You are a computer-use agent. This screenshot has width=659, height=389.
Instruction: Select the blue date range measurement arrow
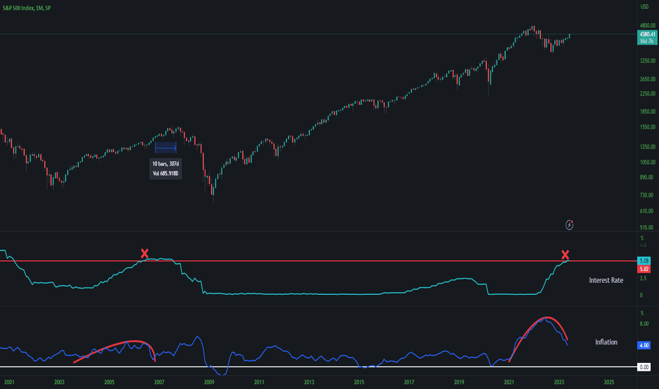[x=165, y=148]
